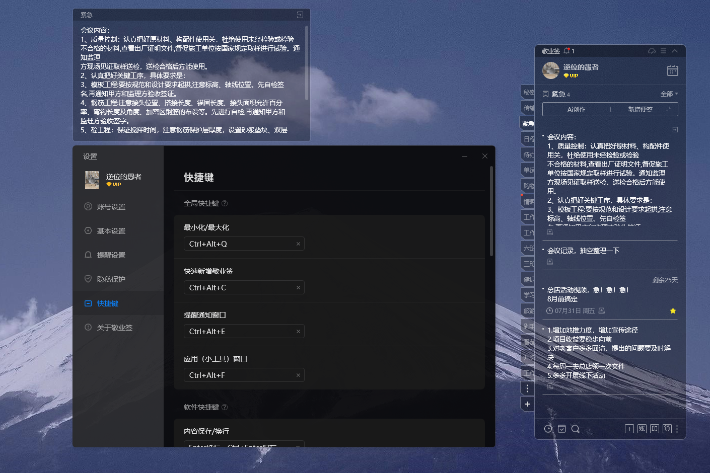The width and height of the screenshot is (710, 473).
Task: Open the hamburger menu in the 敬业签 header
Action: 664,51
